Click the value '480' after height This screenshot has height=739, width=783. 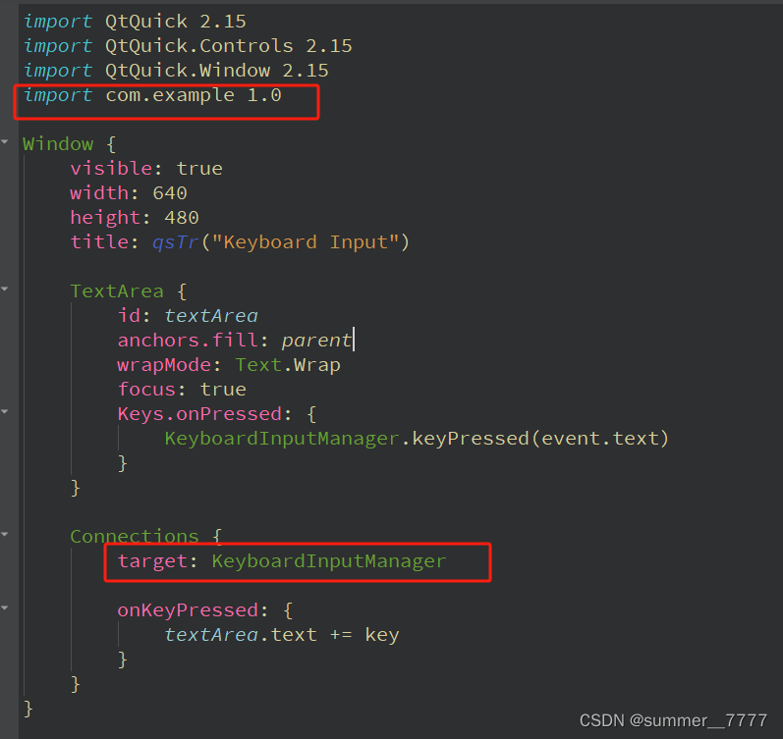(182, 218)
